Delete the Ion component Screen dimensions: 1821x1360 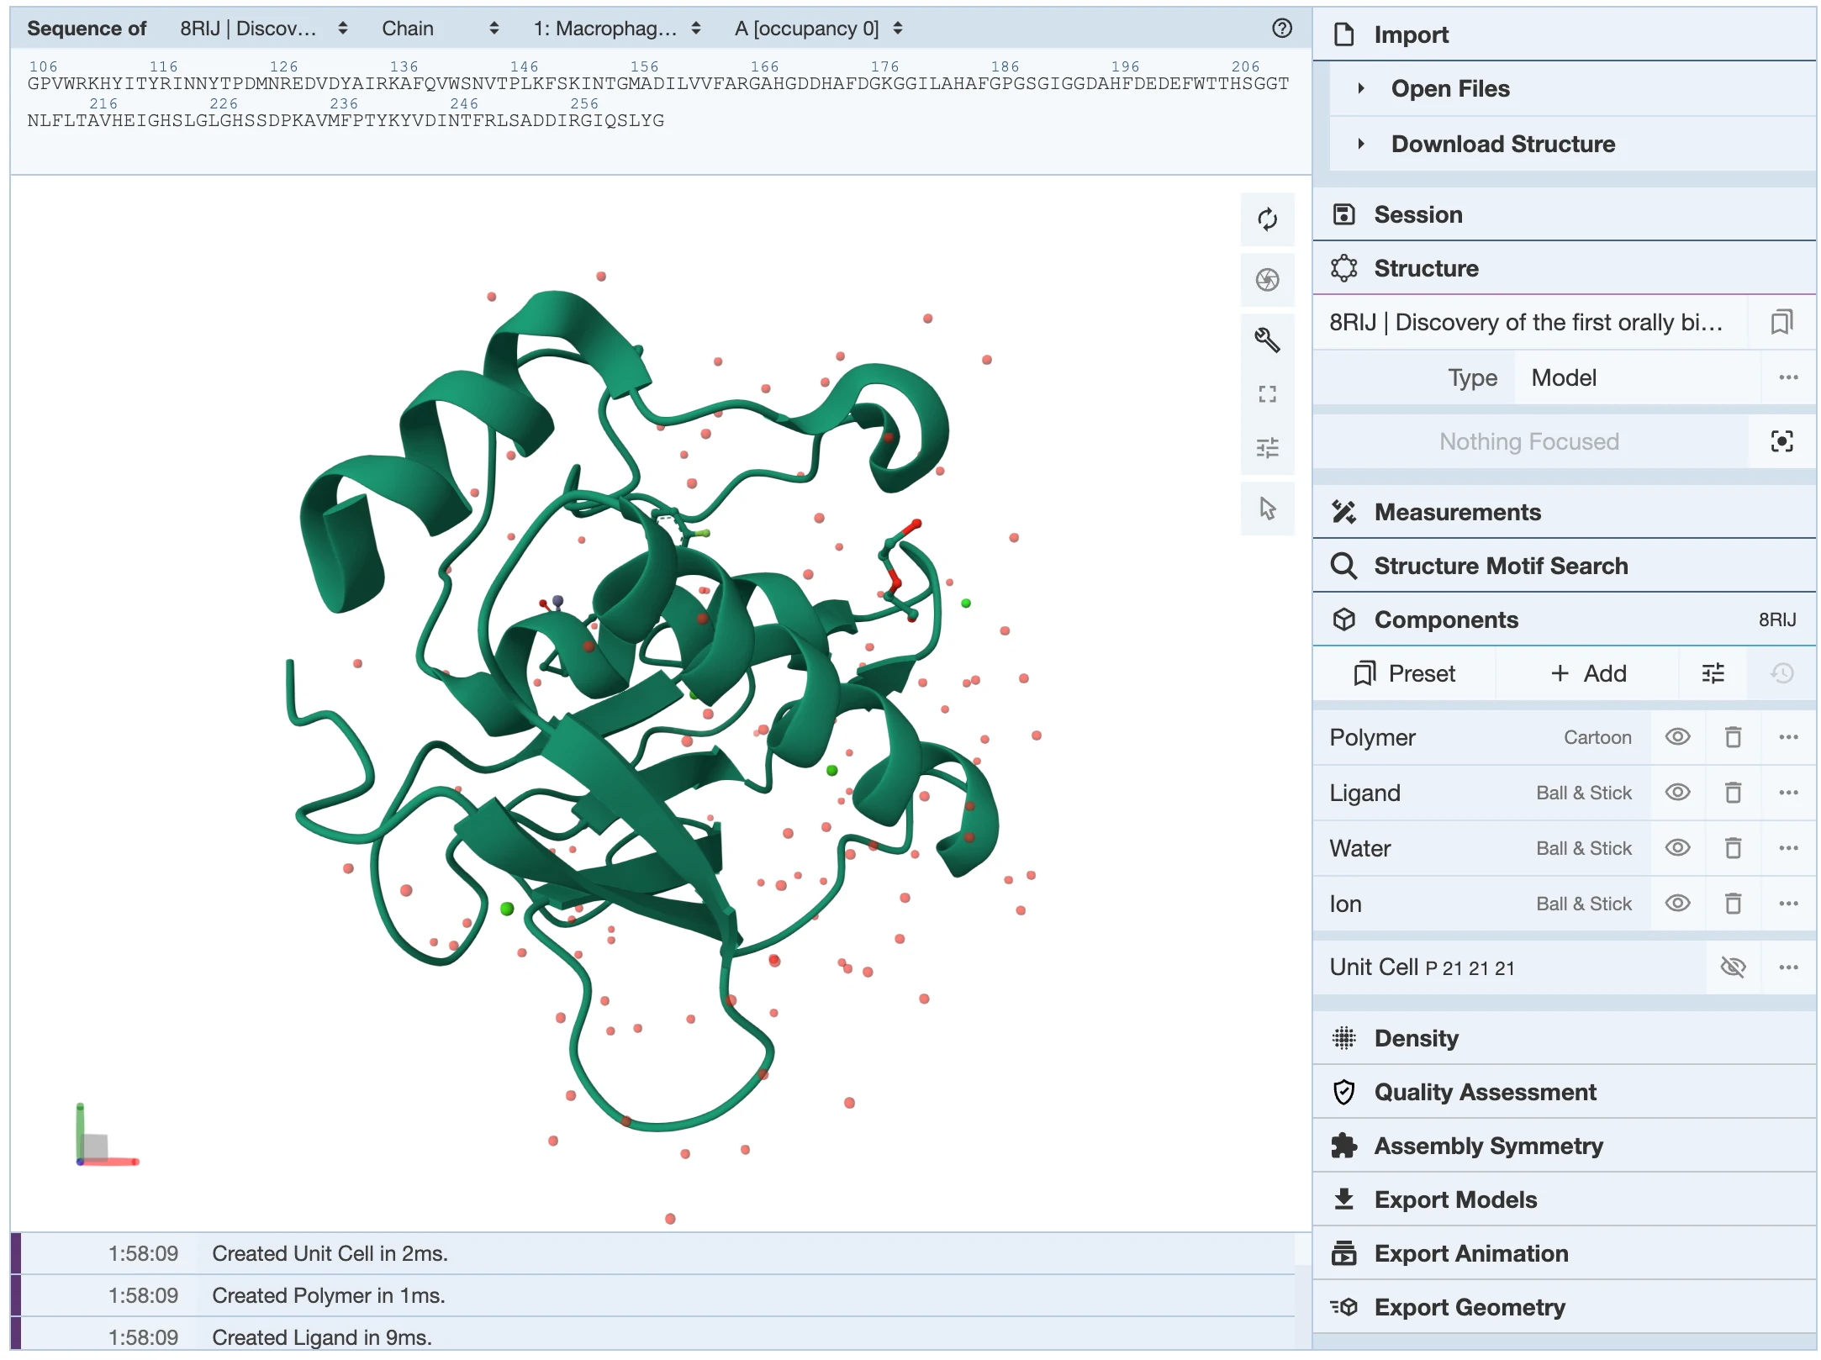pyautogui.click(x=1733, y=904)
